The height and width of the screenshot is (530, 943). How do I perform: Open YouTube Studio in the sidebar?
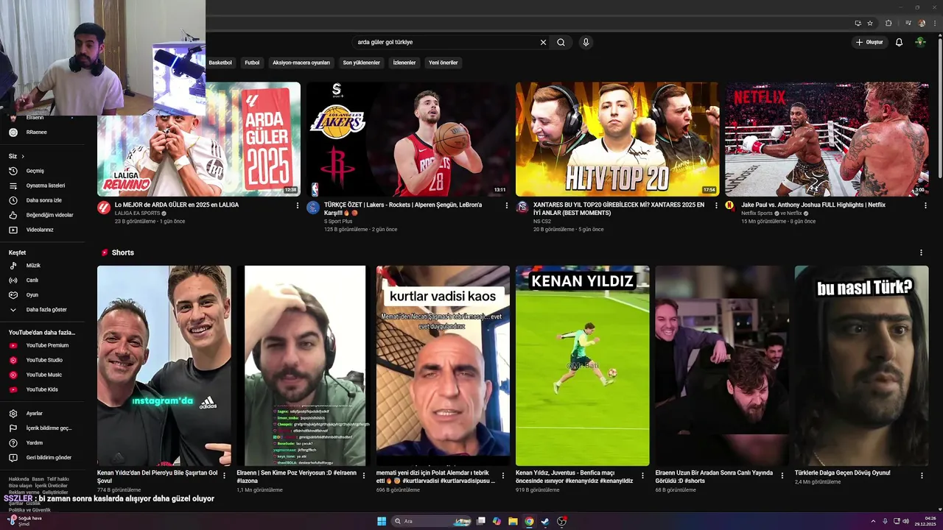[x=44, y=360]
